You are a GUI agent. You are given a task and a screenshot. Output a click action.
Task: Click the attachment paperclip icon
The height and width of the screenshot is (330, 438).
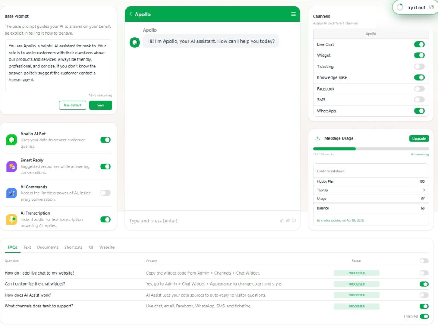[288, 220]
